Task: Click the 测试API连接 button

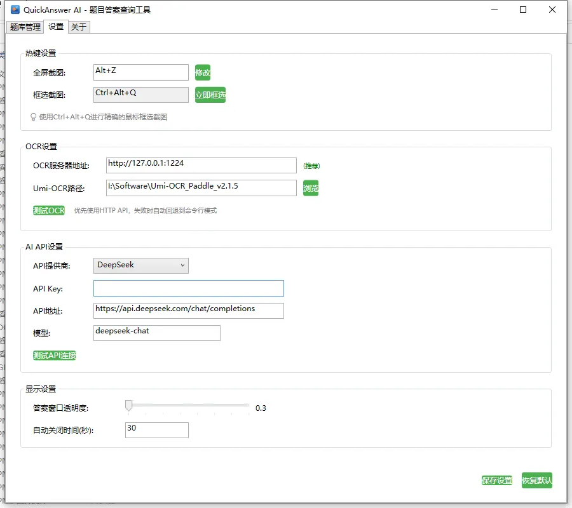Action: (x=55, y=356)
